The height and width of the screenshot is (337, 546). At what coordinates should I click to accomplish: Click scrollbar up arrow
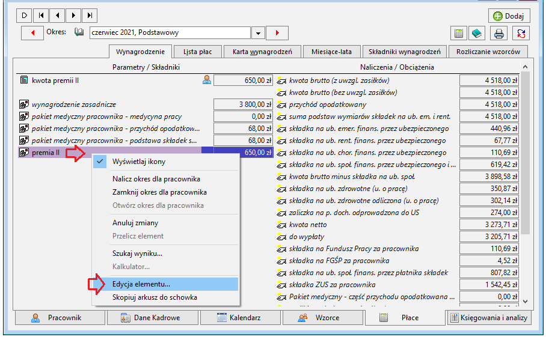[x=525, y=67]
